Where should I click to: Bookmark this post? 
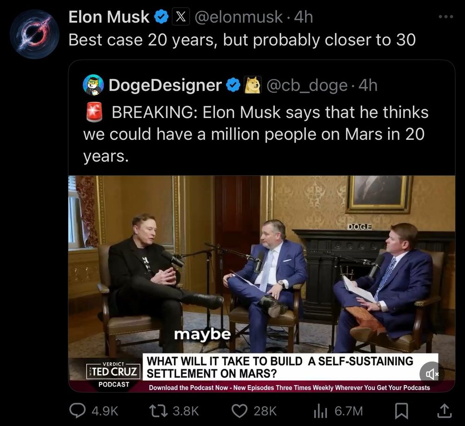click(402, 411)
